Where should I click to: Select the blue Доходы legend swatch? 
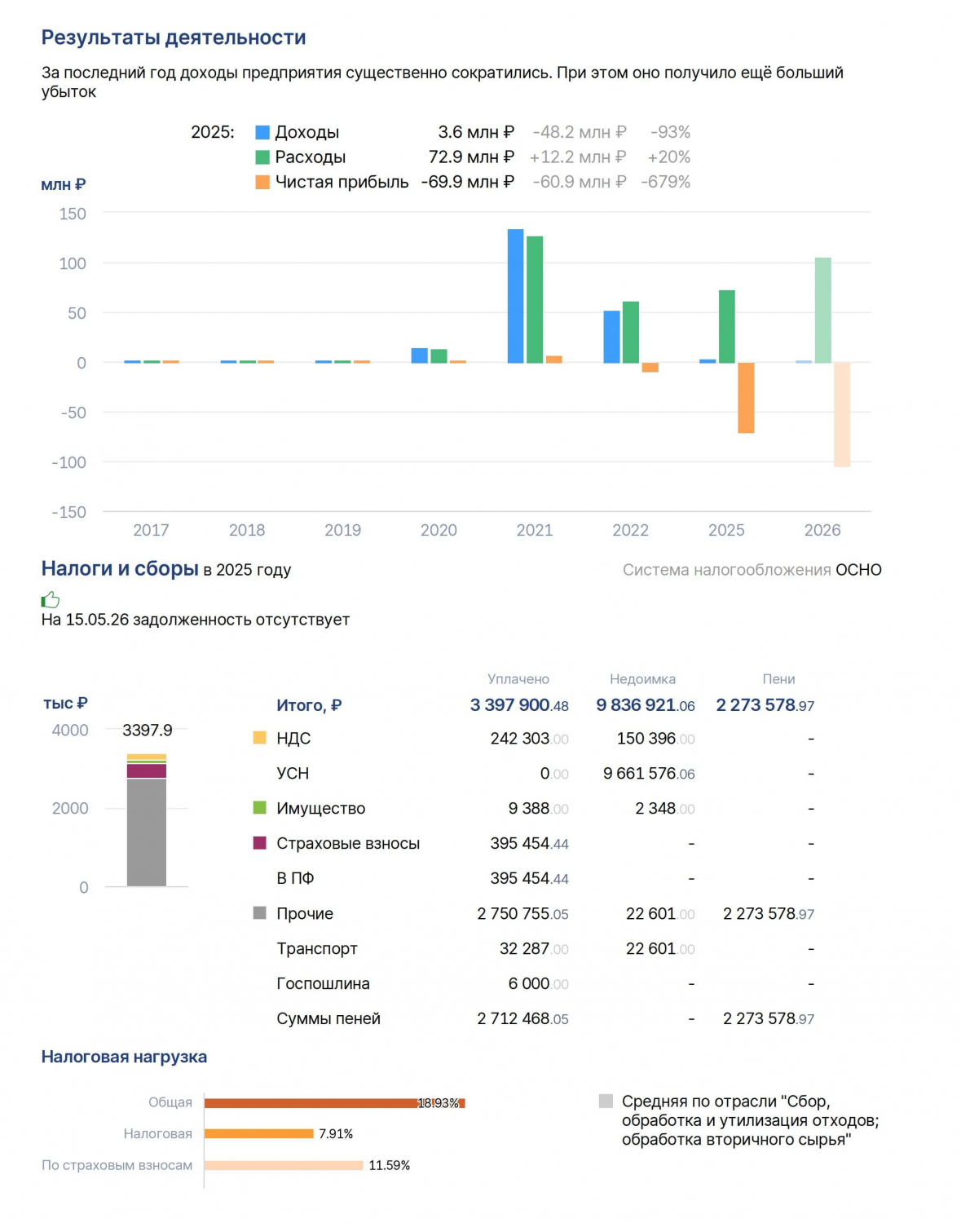pyautogui.click(x=262, y=132)
